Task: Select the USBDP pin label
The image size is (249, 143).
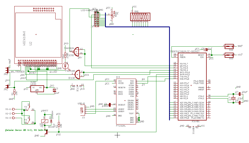Action: coord(121,109)
